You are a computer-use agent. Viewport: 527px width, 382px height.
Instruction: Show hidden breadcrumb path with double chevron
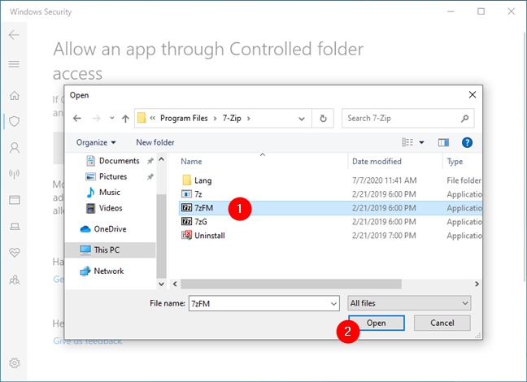tap(153, 118)
